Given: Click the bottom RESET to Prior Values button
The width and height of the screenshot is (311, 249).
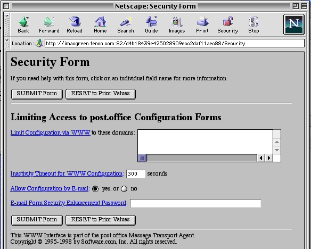Looking at the screenshot, I should coord(101,220).
